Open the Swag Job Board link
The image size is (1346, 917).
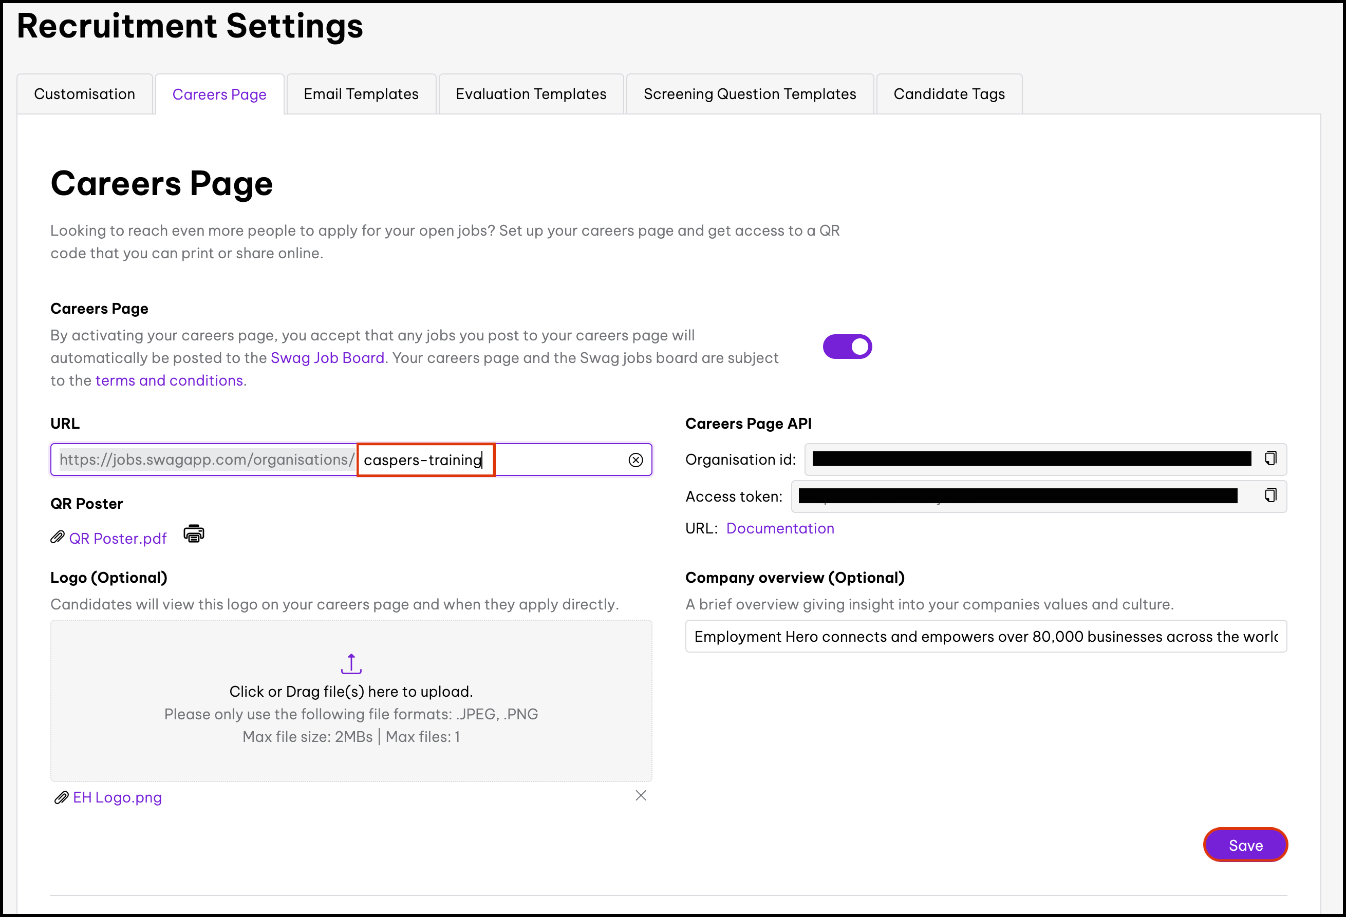pyautogui.click(x=327, y=358)
